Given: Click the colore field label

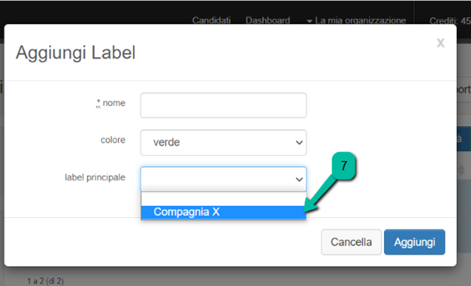Looking at the screenshot, I should pos(113,140).
